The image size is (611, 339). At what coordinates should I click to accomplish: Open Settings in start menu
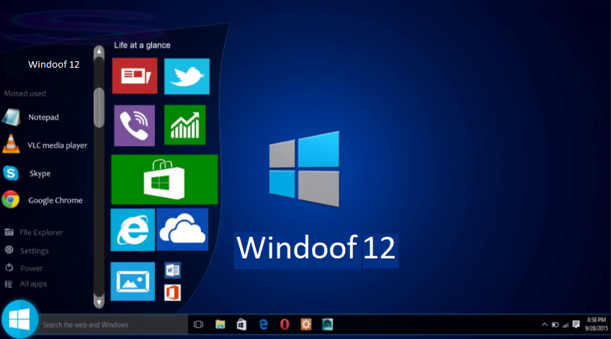[x=27, y=250]
